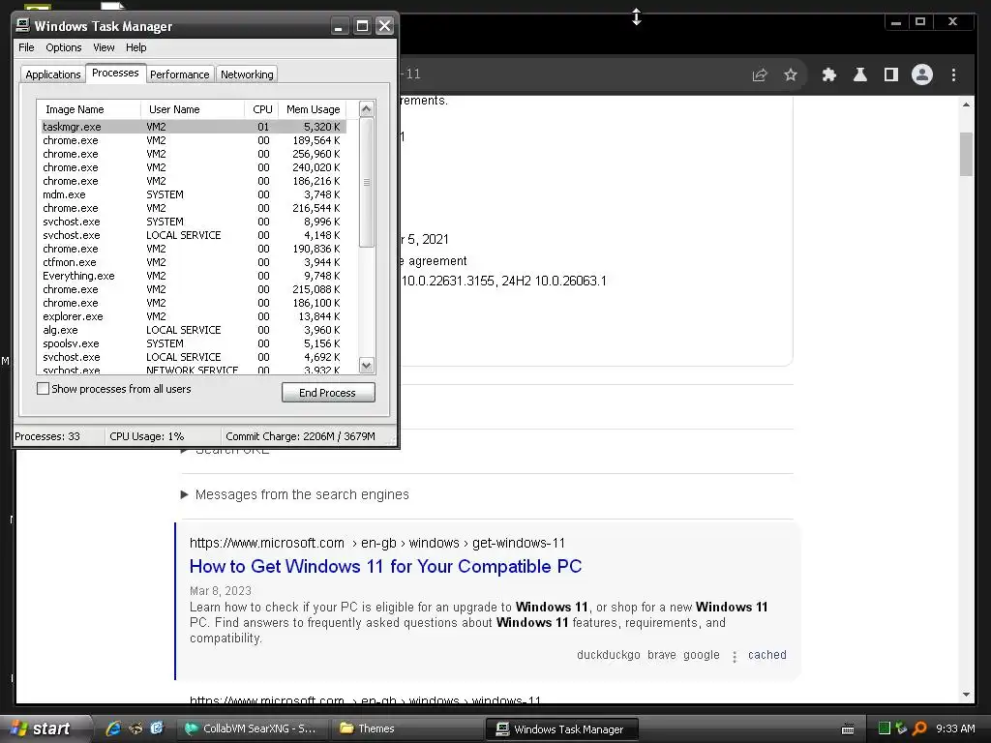991x743 pixels.
Task: Sort processes by Image Name column
Action: 88,109
